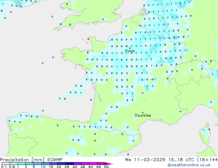Click the '(18+144' forecast offset text
Screen dimensions: 218x168
(x=207, y=159)
